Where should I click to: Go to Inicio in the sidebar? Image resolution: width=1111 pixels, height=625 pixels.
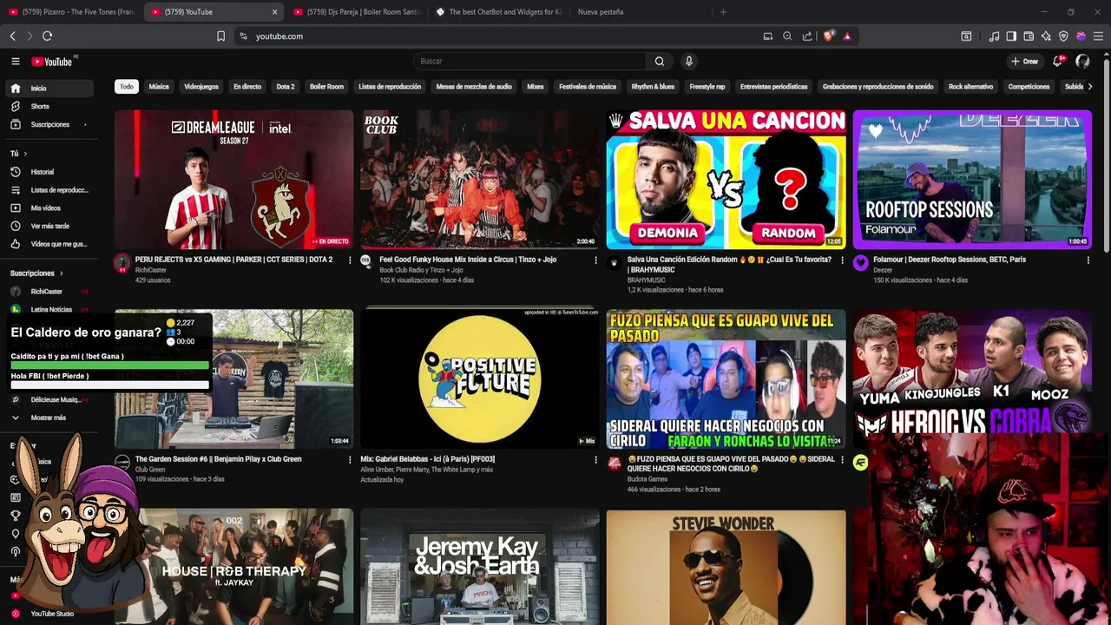click(x=50, y=88)
